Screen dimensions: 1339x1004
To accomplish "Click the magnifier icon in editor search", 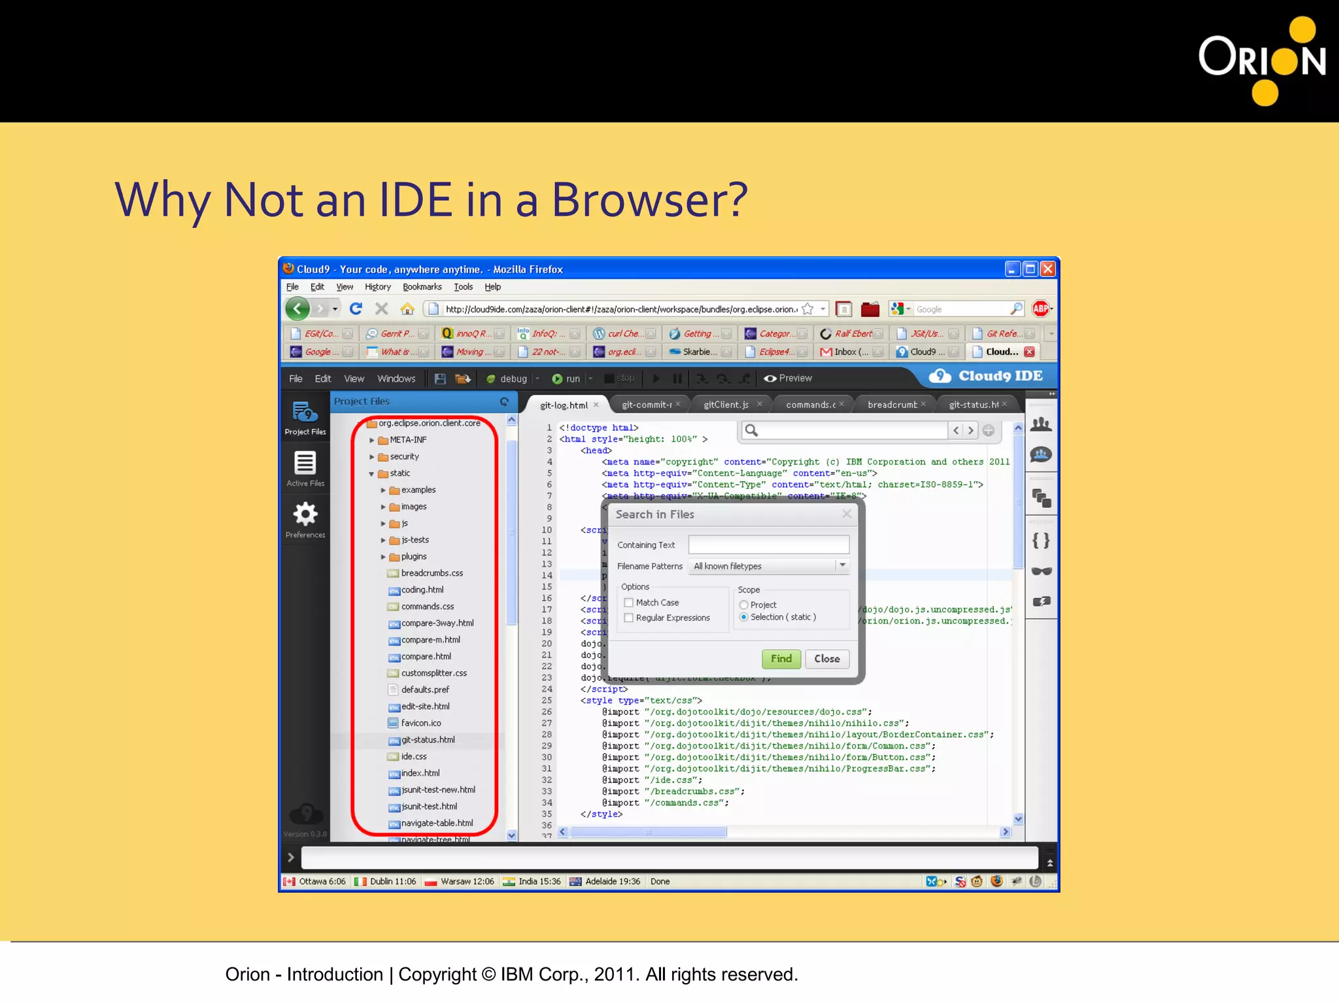I will point(751,430).
